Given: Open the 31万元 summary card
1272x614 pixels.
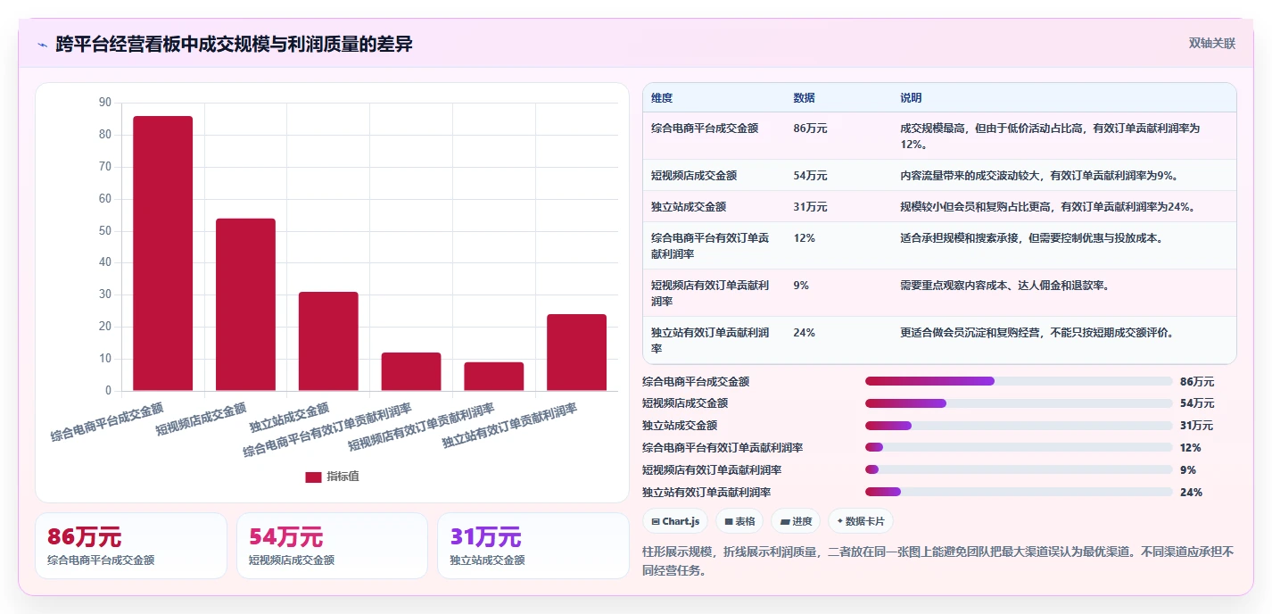Looking at the screenshot, I should click(533, 545).
